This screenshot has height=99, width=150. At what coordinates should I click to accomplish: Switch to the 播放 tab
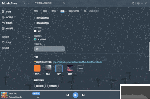(45, 11)
